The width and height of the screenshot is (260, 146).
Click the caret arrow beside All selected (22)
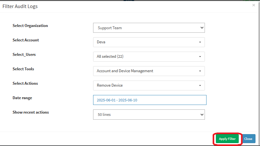point(200,57)
